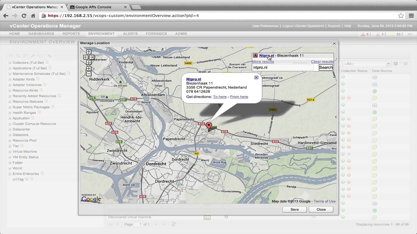The height and width of the screenshot is (234, 417).
Task: Click Logout vCenter Operations link
Action: pyautogui.click(x=303, y=26)
